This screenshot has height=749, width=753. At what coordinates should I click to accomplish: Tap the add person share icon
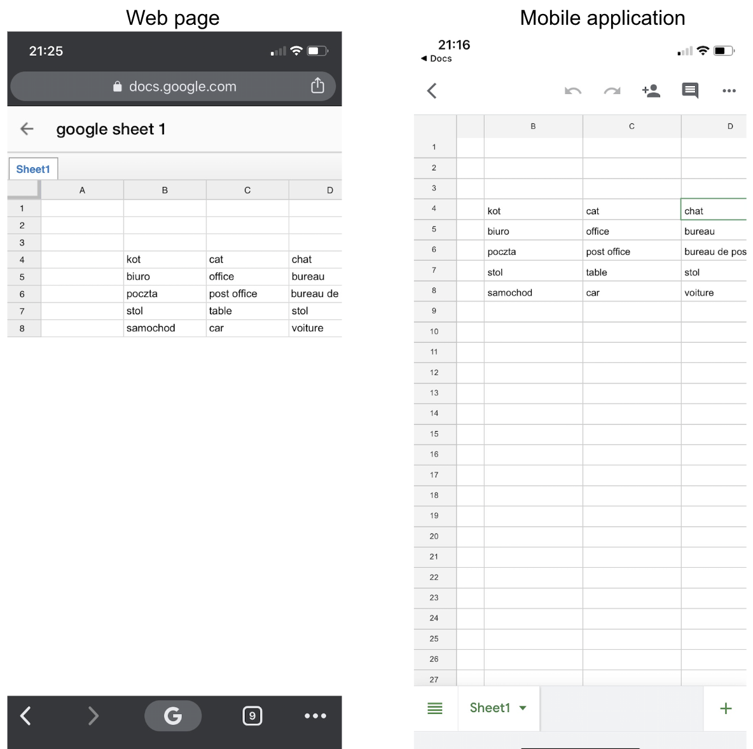(x=651, y=91)
